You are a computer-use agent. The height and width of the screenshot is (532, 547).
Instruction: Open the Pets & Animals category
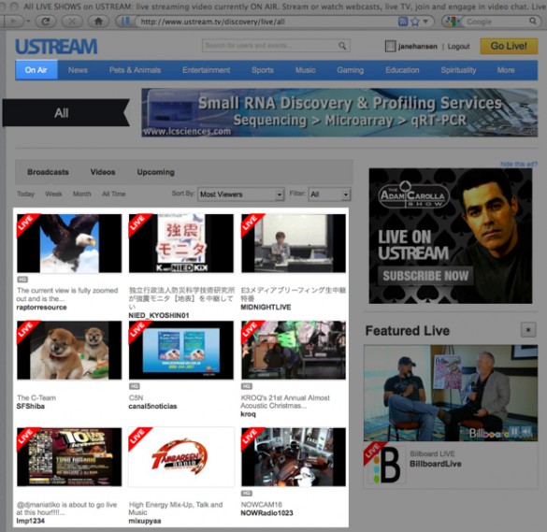tap(135, 70)
